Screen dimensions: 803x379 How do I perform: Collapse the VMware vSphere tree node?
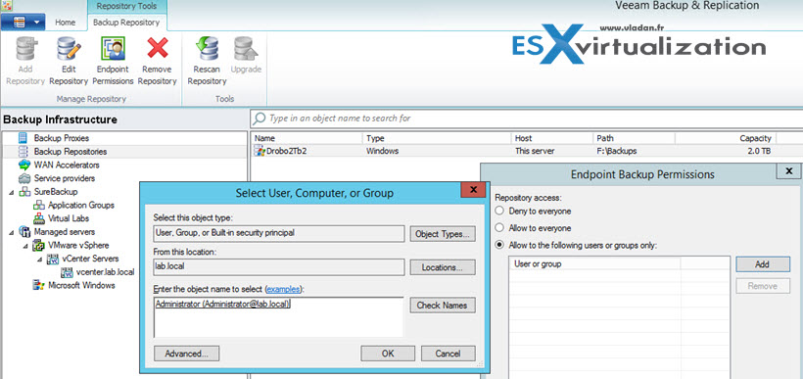25,246
